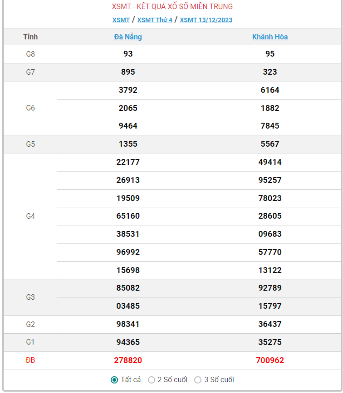Select the '2 Số cuối' radio option

point(152,380)
